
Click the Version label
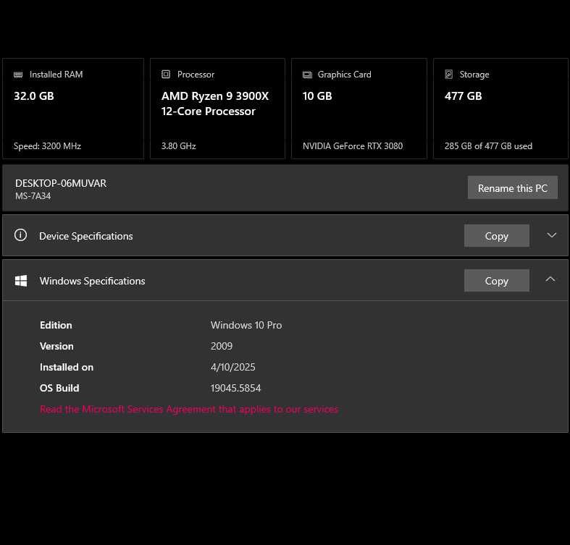pyautogui.click(x=56, y=346)
